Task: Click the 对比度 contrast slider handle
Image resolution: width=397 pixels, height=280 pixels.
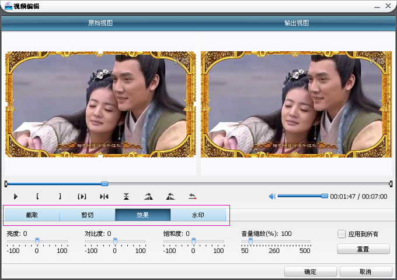Action: pyautogui.click(x=115, y=241)
